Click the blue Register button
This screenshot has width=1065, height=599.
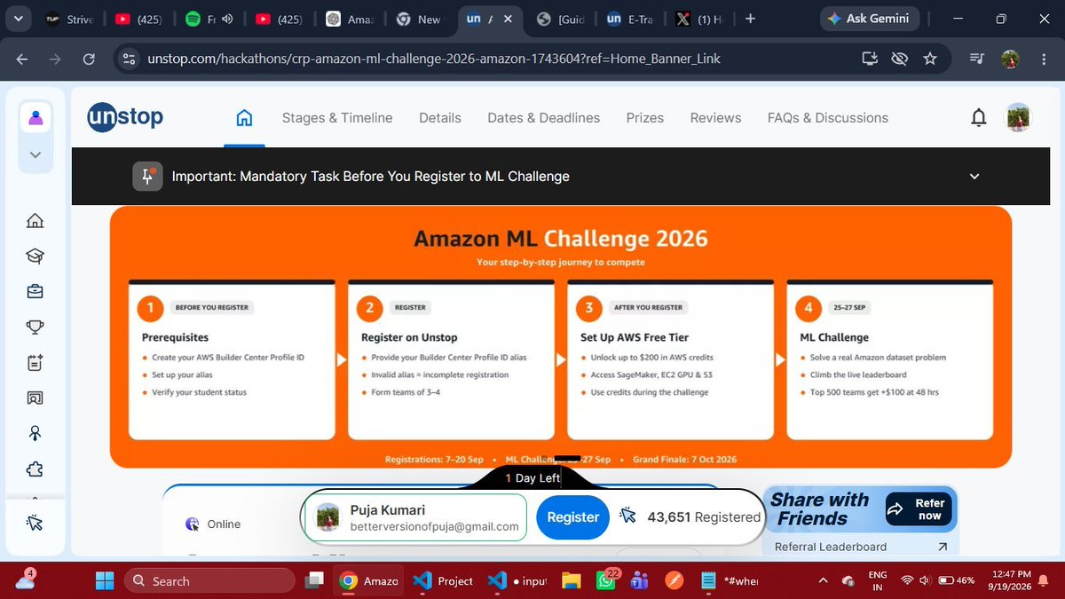(572, 516)
